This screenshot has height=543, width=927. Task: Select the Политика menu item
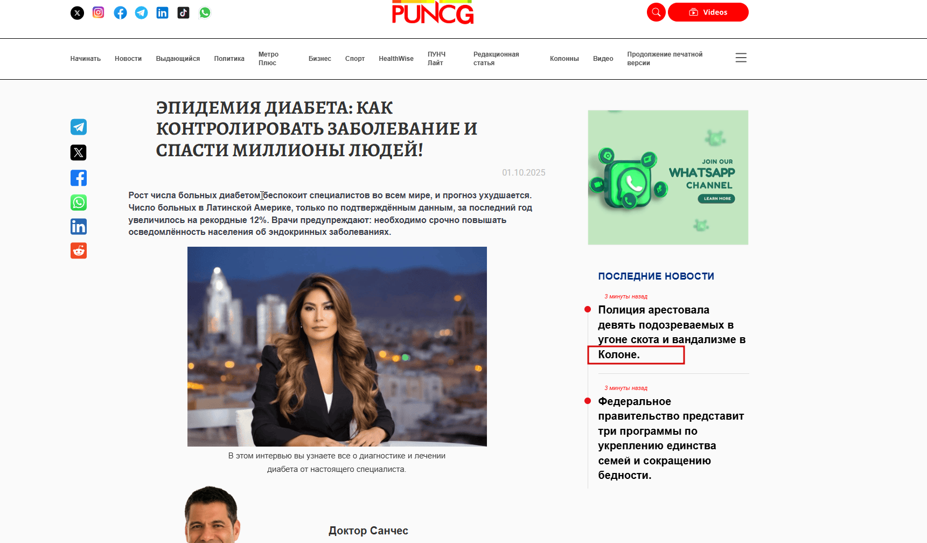point(229,59)
